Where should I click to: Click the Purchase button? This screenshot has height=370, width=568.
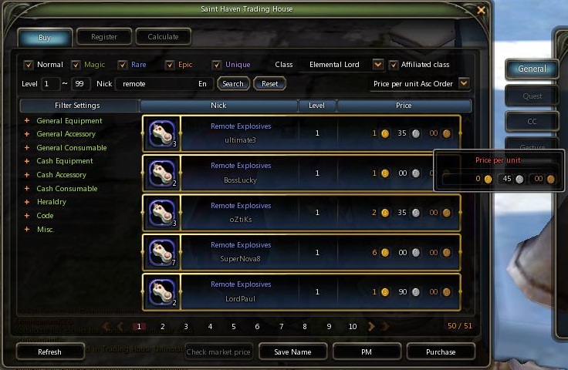[x=441, y=351]
